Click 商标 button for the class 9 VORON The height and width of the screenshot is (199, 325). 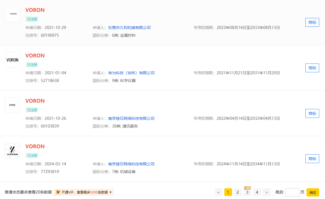click(312, 68)
